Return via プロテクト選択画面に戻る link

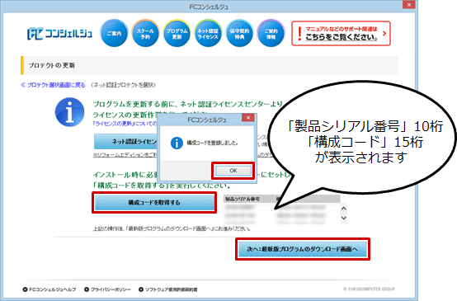point(53,85)
